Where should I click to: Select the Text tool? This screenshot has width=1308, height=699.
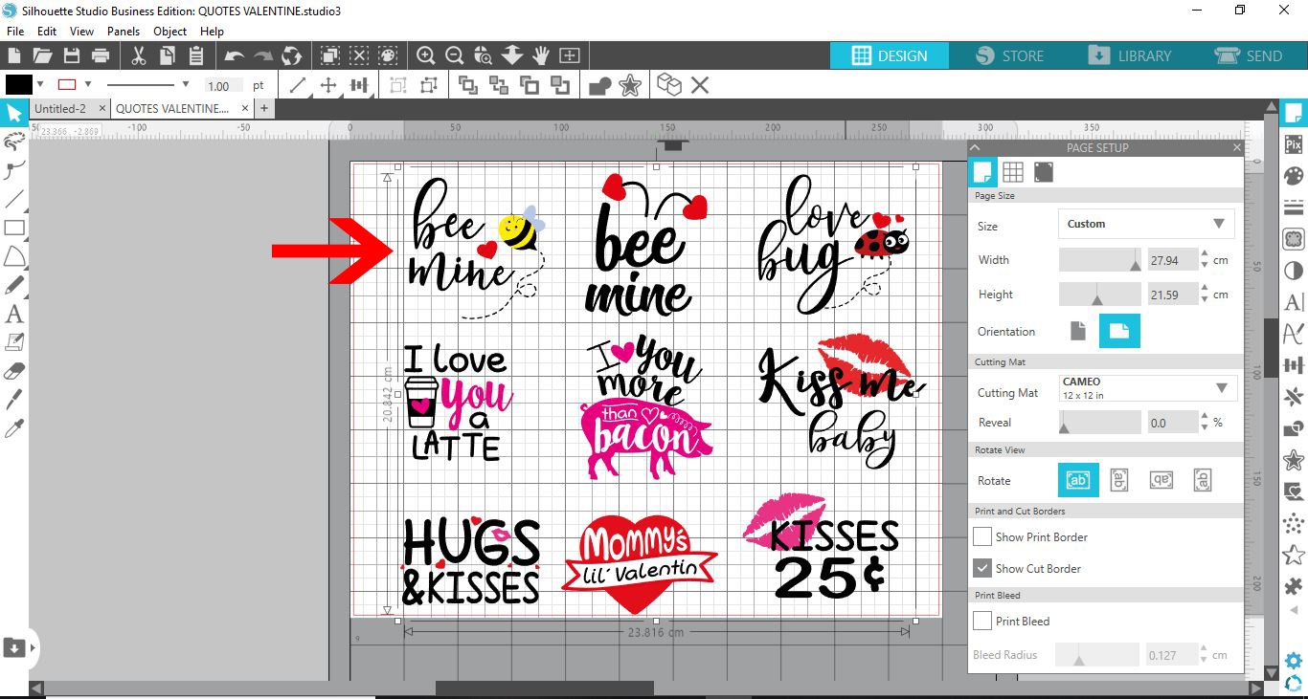14,314
